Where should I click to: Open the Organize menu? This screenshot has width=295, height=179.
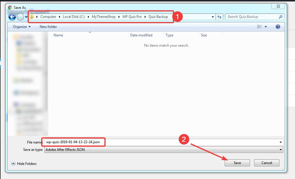[x=21, y=26]
